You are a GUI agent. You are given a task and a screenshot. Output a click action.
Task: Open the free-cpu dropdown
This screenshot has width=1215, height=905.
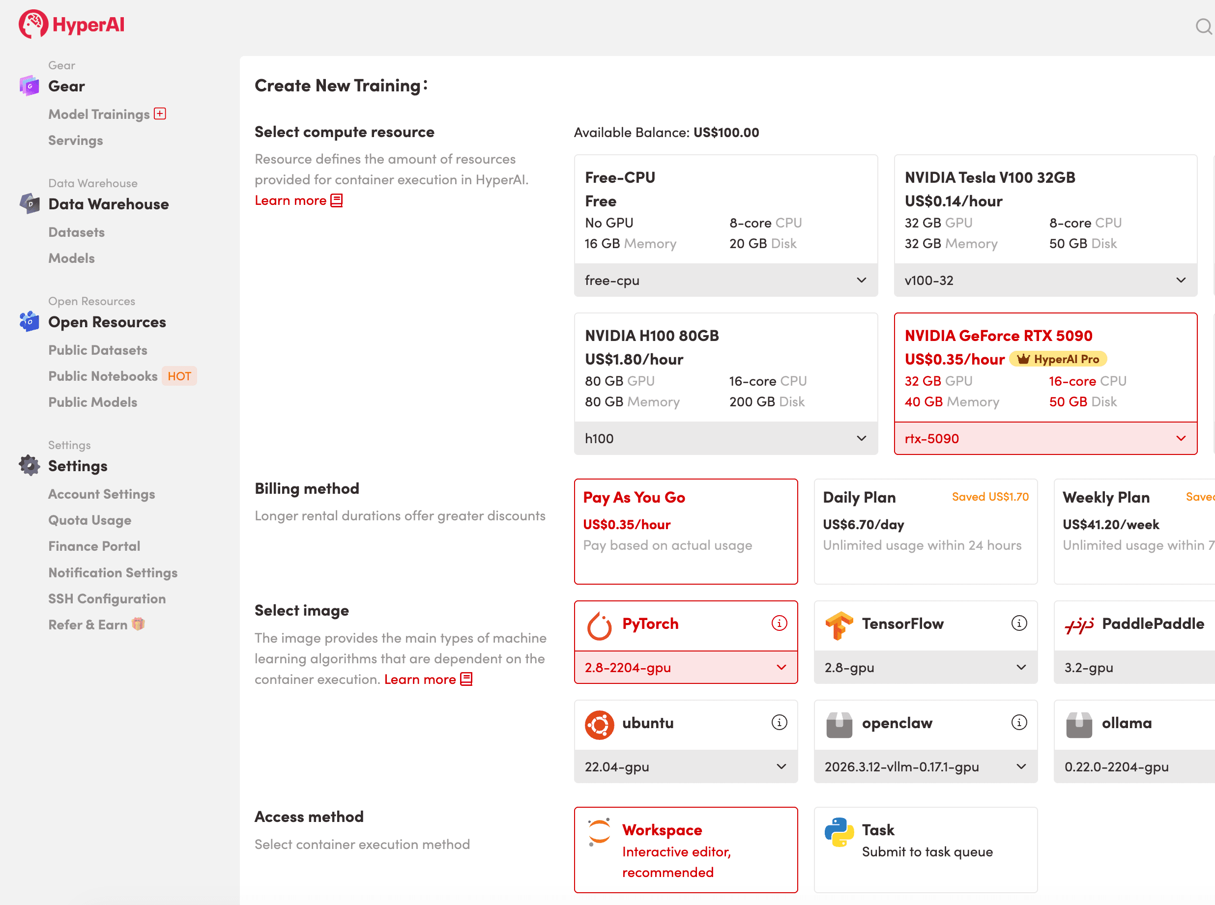click(x=725, y=280)
